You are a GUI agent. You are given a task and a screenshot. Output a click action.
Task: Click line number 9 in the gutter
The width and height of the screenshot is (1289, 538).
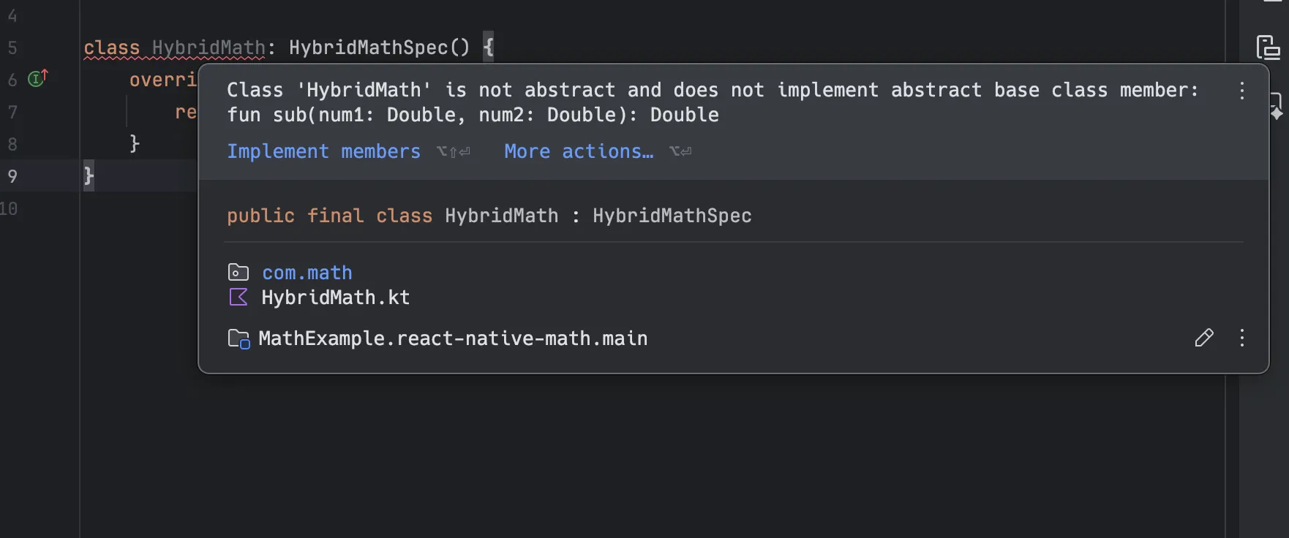click(12, 175)
